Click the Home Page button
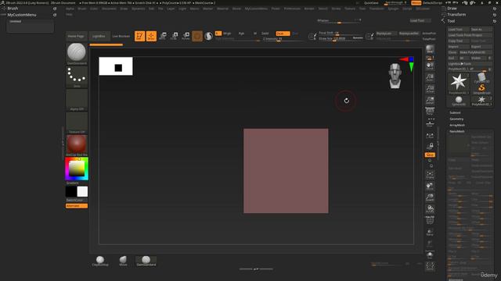Image resolution: width=501 pixels, height=281 pixels. tap(76, 36)
